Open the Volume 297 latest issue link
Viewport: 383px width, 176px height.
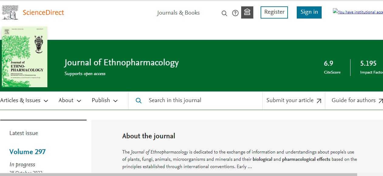point(27,152)
